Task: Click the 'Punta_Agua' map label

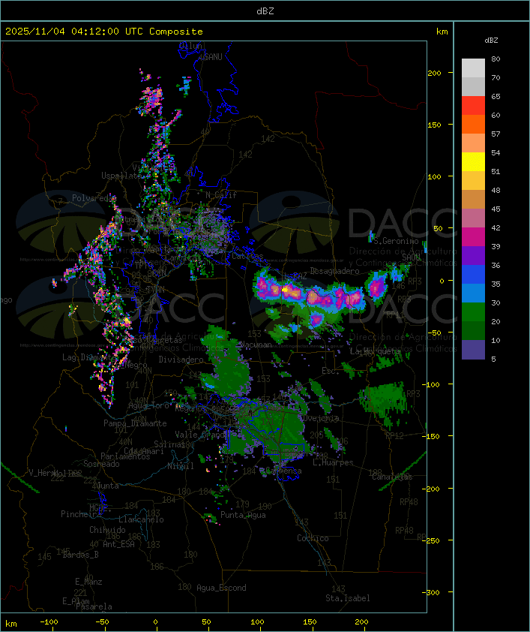Action: pyautogui.click(x=243, y=515)
